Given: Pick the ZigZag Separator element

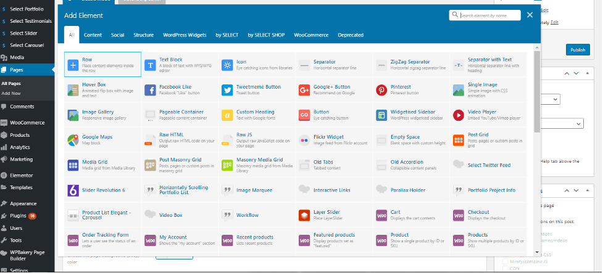Looking at the screenshot, I should [x=411, y=65].
